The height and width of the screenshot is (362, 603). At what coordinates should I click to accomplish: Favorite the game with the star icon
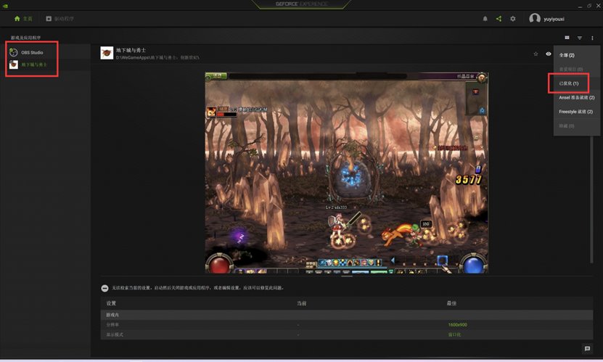[x=536, y=54]
